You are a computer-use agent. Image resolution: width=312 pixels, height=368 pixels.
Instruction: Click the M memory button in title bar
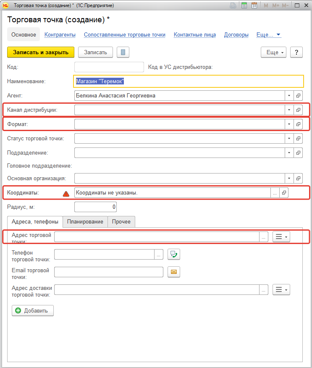tap(266, 5)
